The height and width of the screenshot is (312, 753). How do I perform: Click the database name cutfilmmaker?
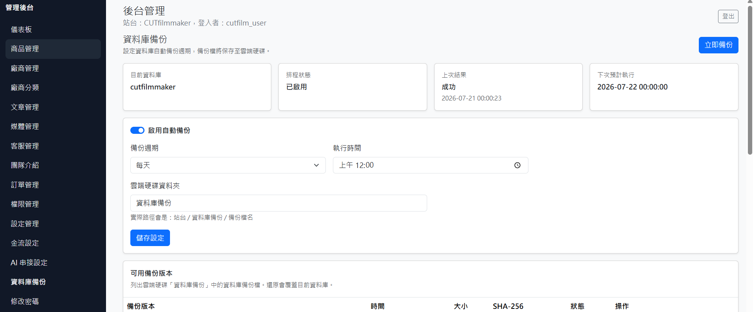coord(153,87)
